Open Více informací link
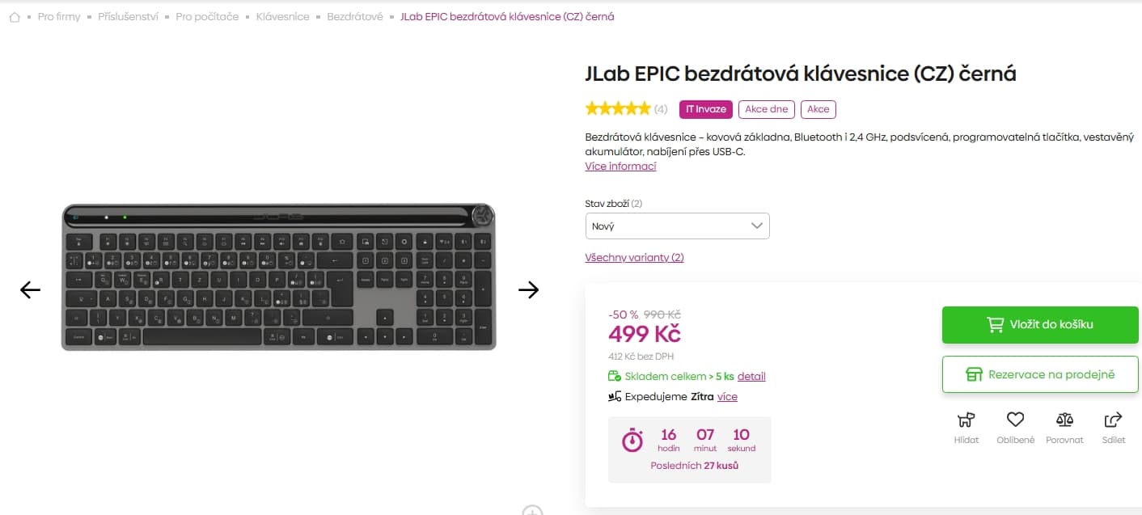The width and height of the screenshot is (1142, 515). click(620, 166)
